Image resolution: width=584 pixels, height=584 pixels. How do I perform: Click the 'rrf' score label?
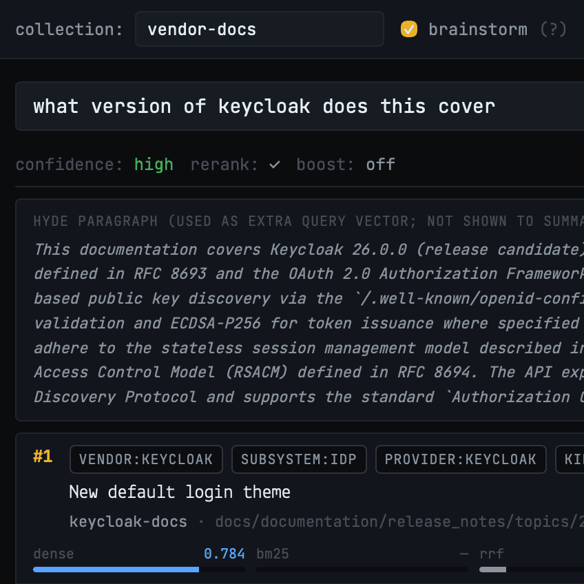coord(492,554)
